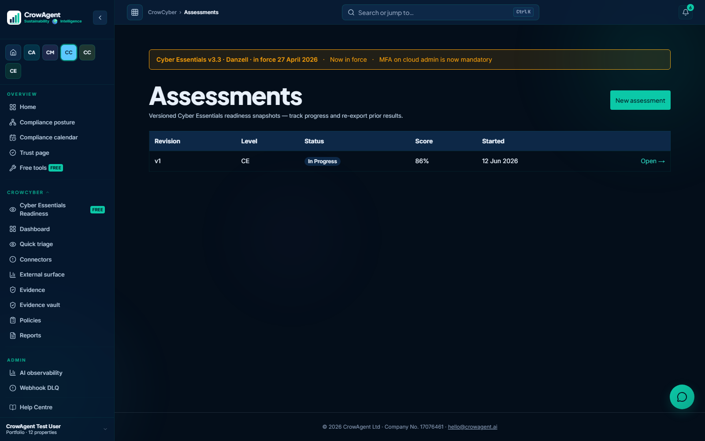Open the Dashboard sidebar item
The height and width of the screenshot is (441, 705).
57,229
